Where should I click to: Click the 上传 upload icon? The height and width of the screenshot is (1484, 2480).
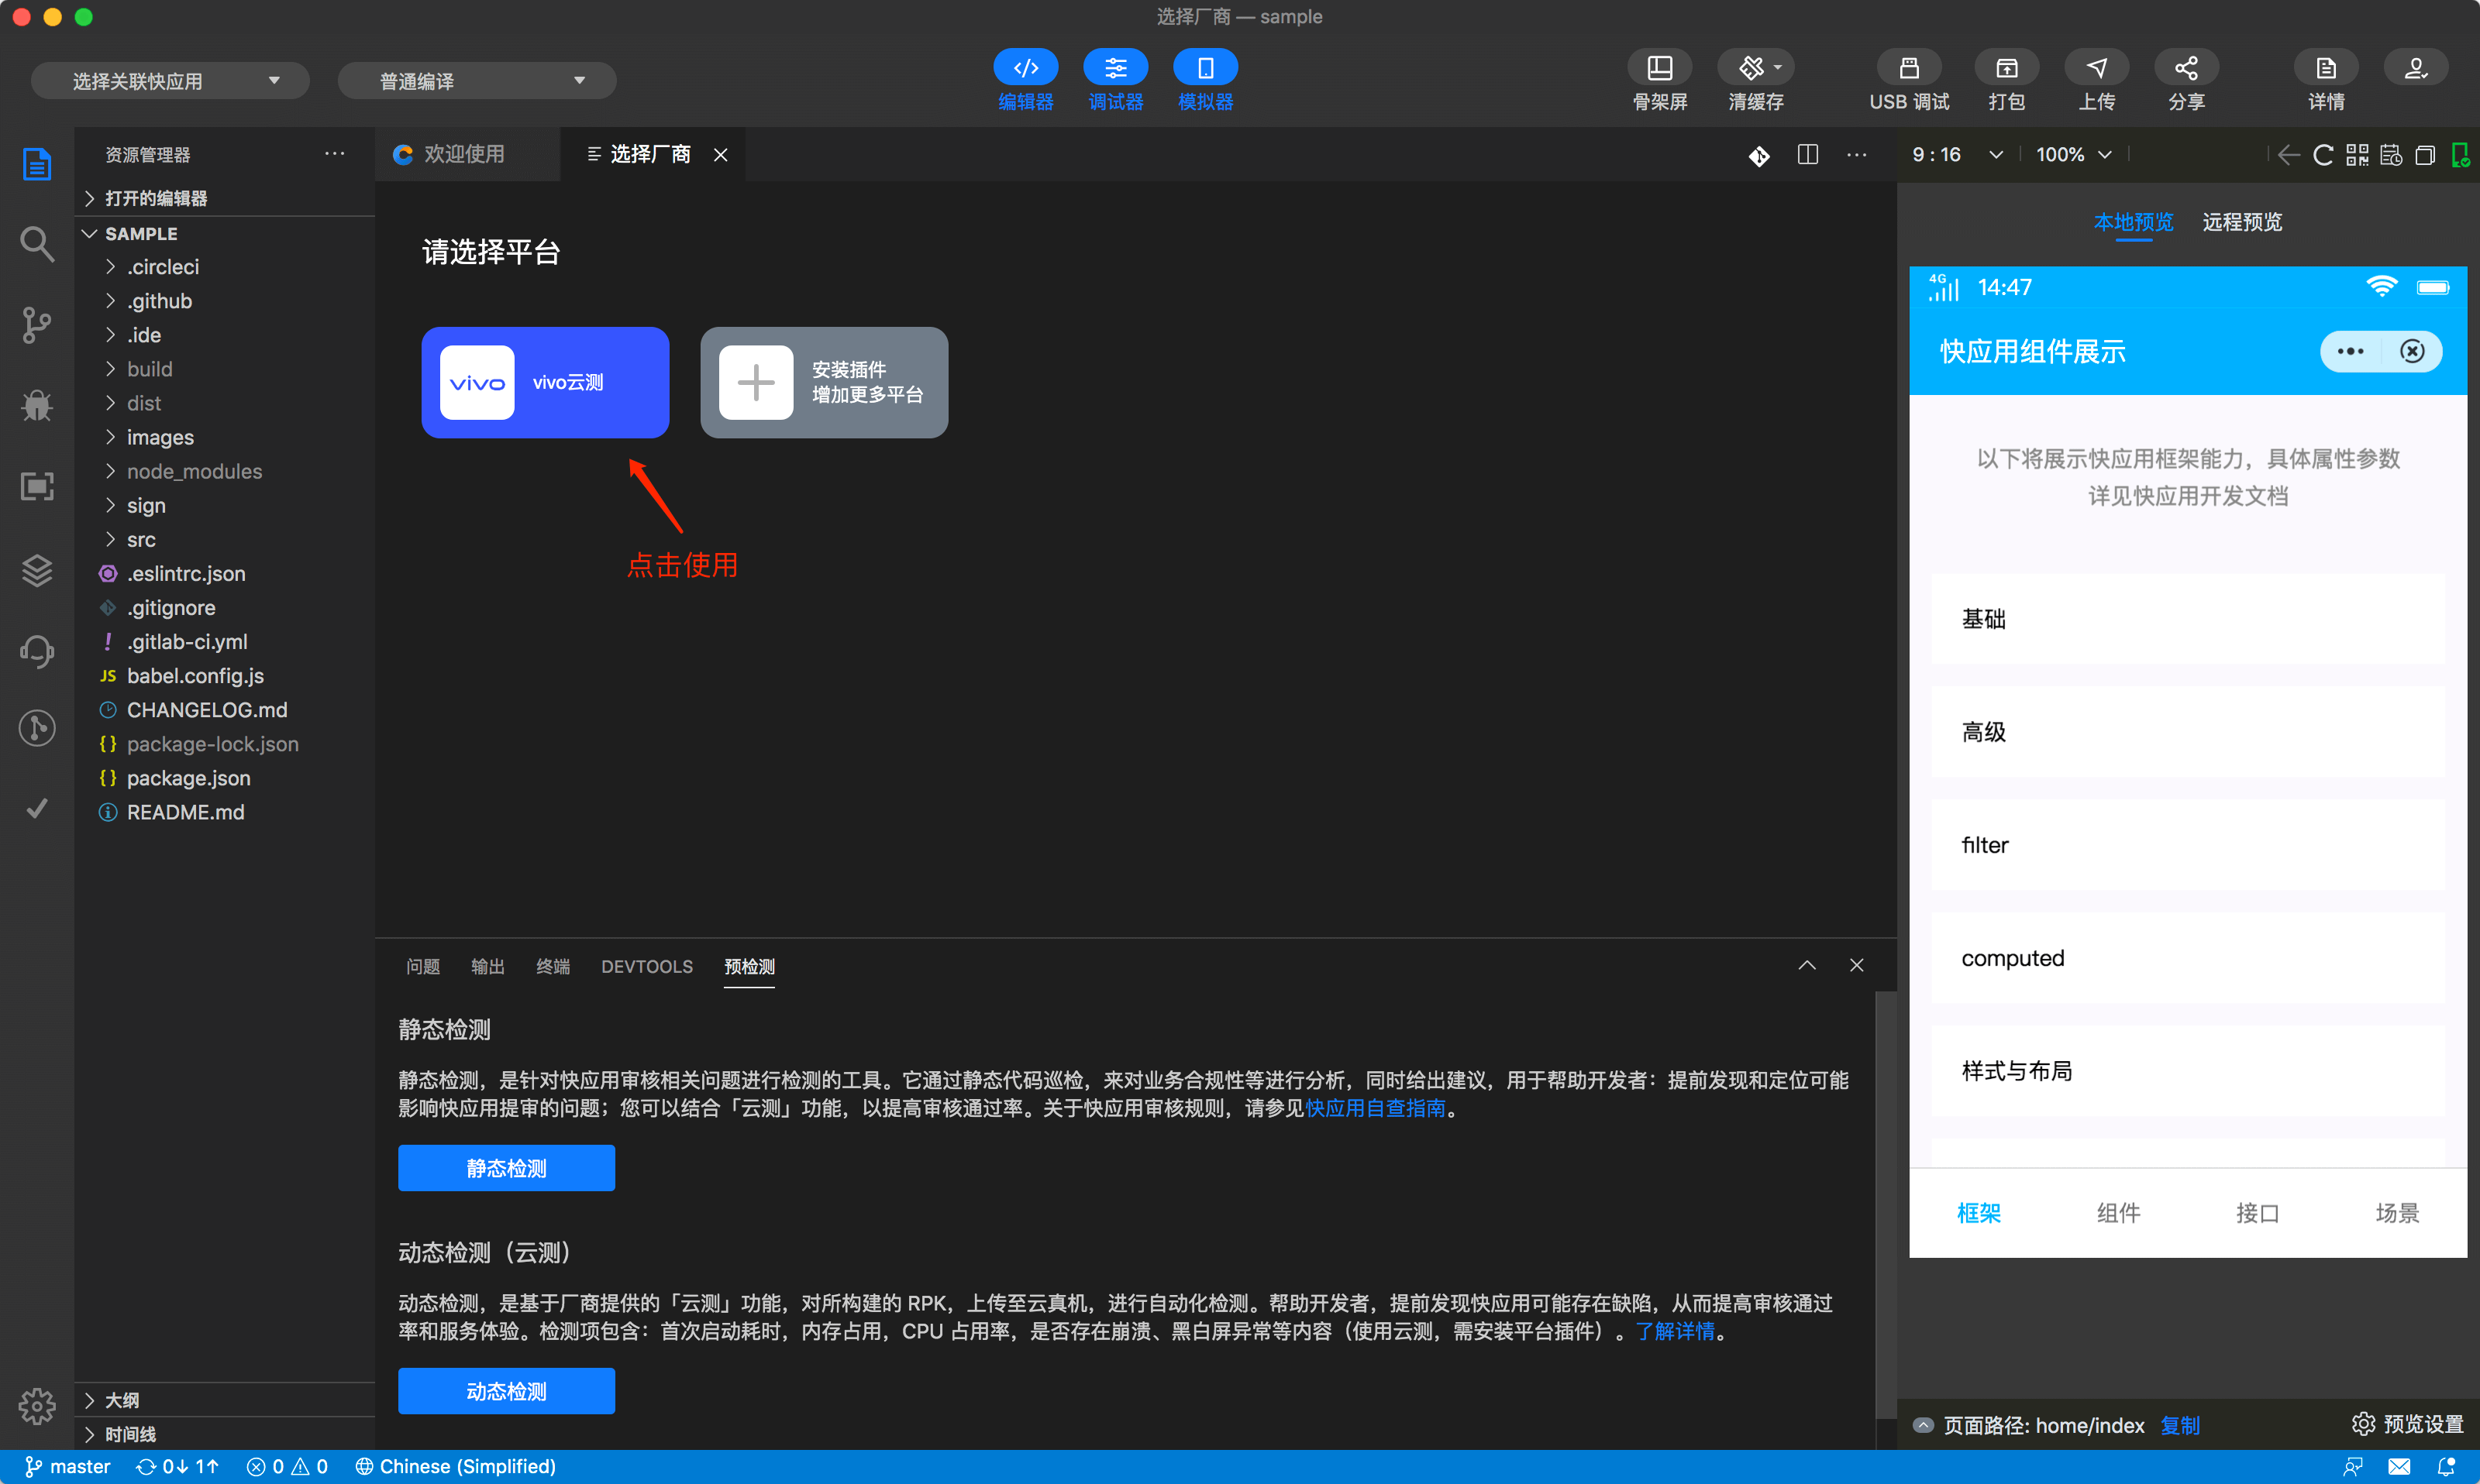coord(2096,68)
